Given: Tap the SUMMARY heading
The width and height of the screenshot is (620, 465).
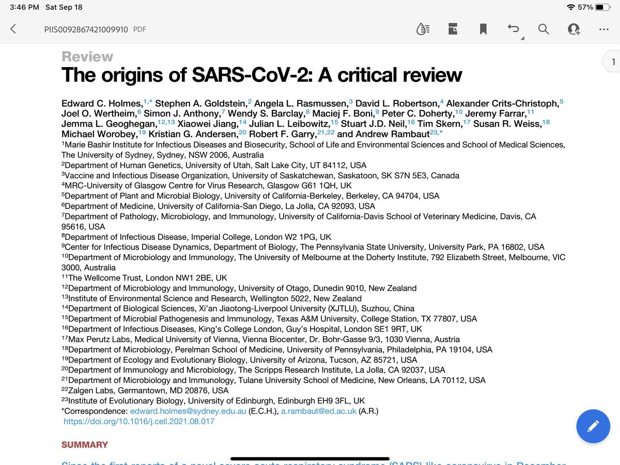Looking at the screenshot, I should [85, 444].
